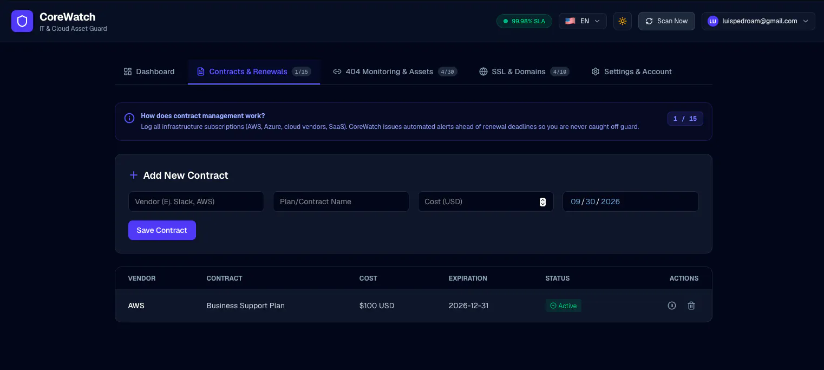Go to the SSL & Domains tab
The height and width of the screenshot is (370, 824).
pyautogui.click(x=524, y=72)
